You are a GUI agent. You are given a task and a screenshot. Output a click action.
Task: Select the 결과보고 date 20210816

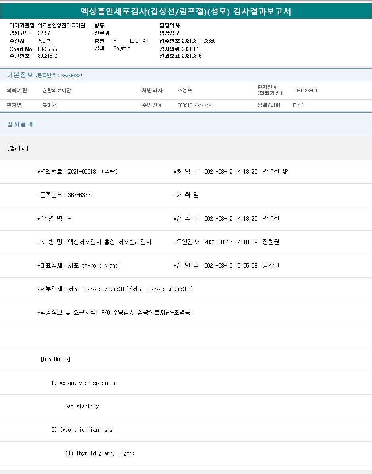click(192, 56)
